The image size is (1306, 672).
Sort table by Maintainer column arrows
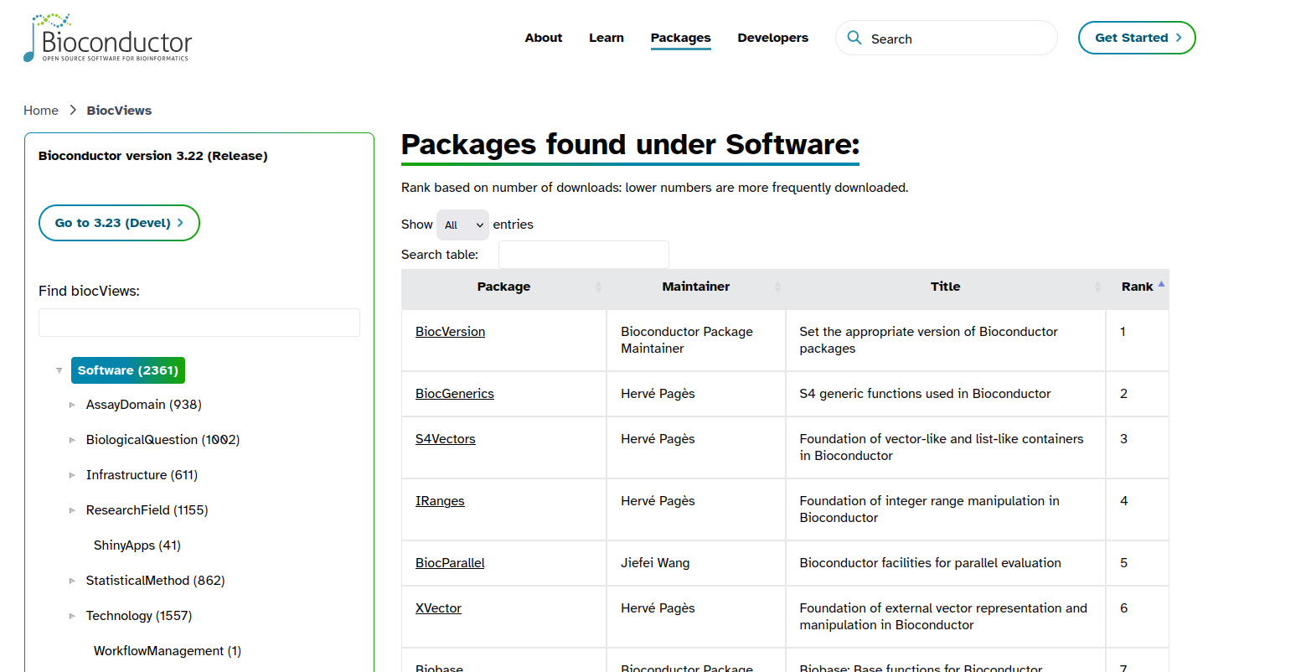point(777,287)
